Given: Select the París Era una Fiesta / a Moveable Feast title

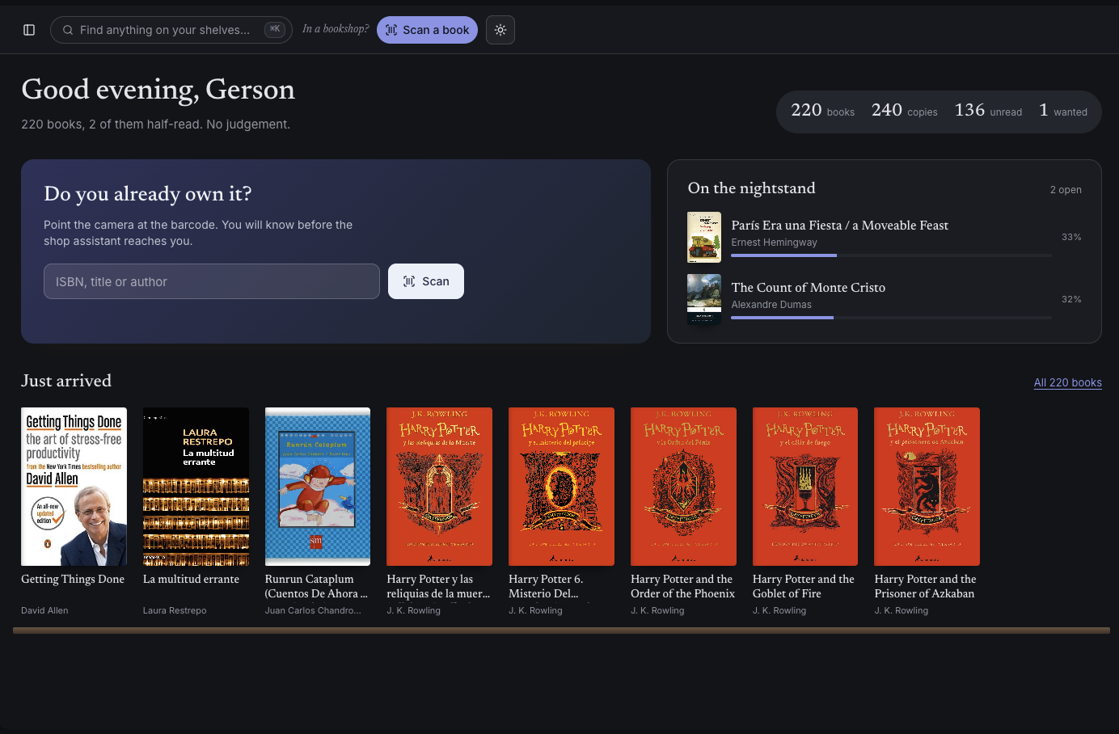Looking at the screenshot, I should (x=840, y=226).
